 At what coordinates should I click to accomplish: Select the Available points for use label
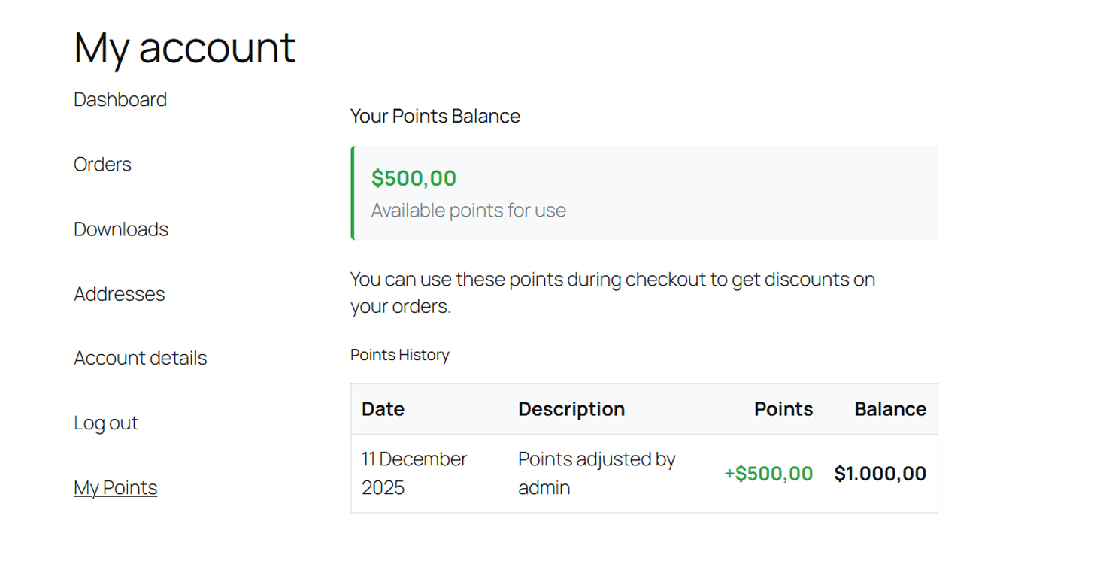(x=468, y=210)
